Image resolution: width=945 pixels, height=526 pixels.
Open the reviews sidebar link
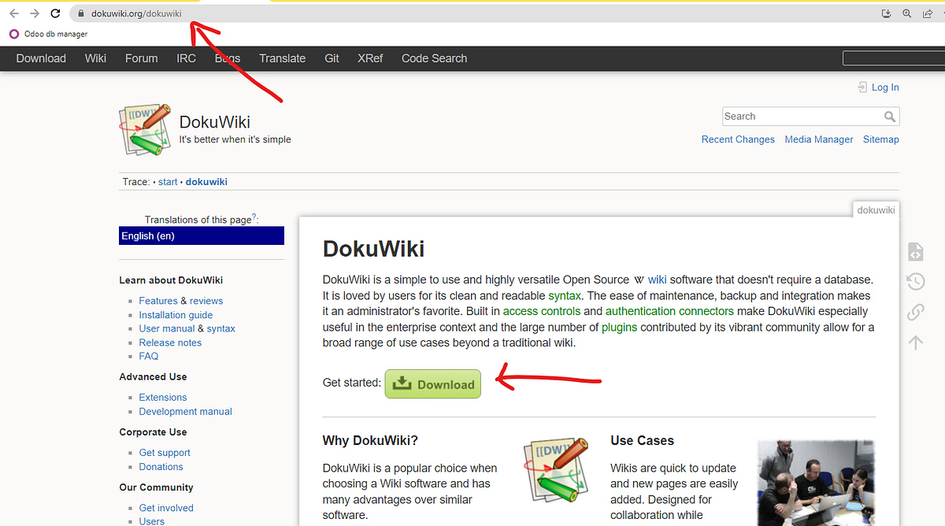click(206, 301)
